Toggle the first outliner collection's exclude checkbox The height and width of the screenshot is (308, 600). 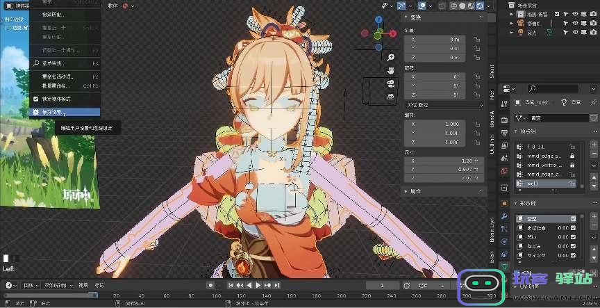click(x=557, y=14)
